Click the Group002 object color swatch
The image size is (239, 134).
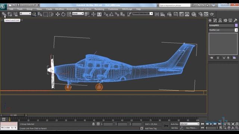tap(236, 25)
